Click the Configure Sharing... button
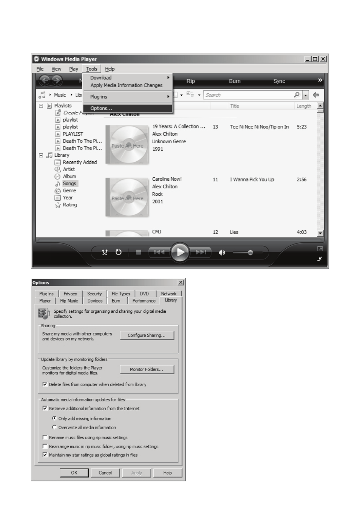 tap(147, 335)
